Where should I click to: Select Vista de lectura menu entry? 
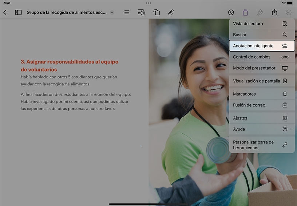click(x=262, y=24)
